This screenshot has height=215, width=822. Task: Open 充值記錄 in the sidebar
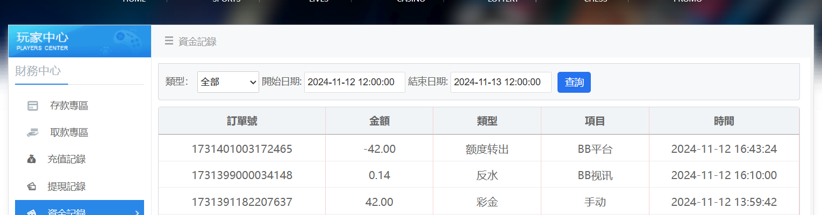click(x=80, y=159)
